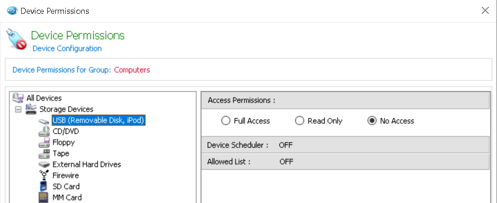Click the MM Card icon
Image resolution: width=497 pixels, height=203 pixels.
click(x=44, y=197)
